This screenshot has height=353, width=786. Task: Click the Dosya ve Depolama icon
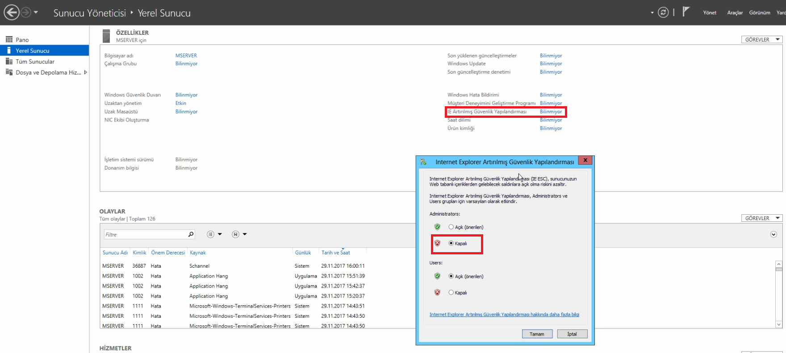pos(9,72)
